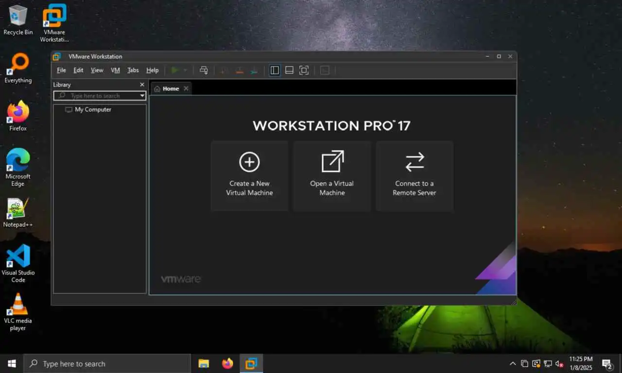Open the notification center icon
This screenshot has height=373, width=622.
point(607,364)
